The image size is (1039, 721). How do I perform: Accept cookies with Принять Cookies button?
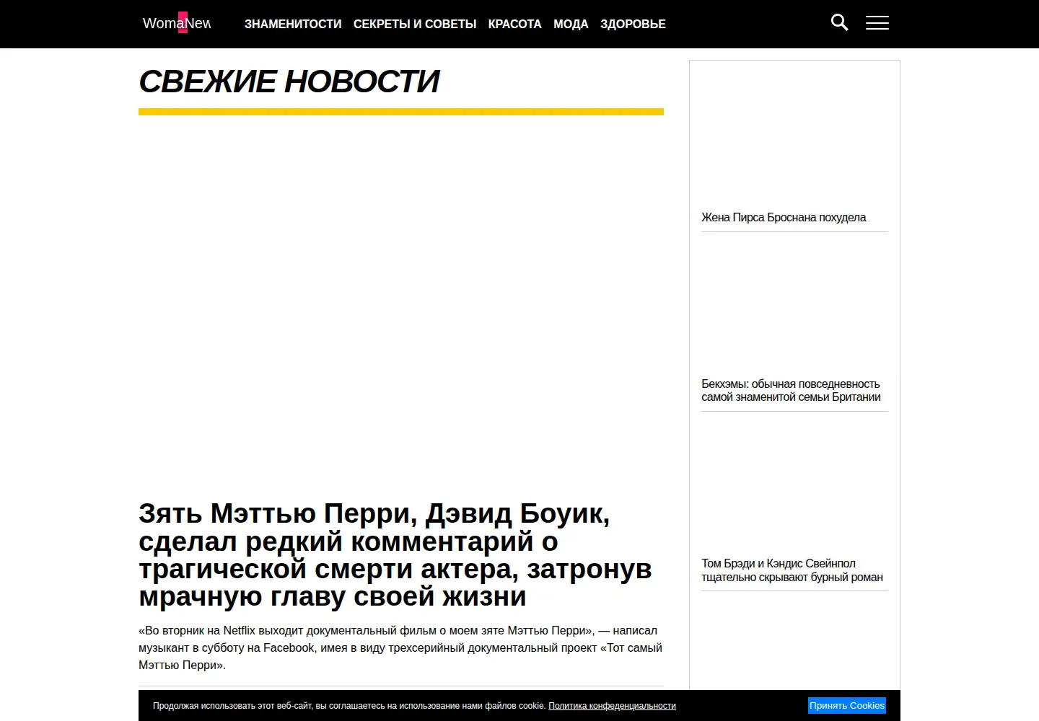(x=847, y=706)
